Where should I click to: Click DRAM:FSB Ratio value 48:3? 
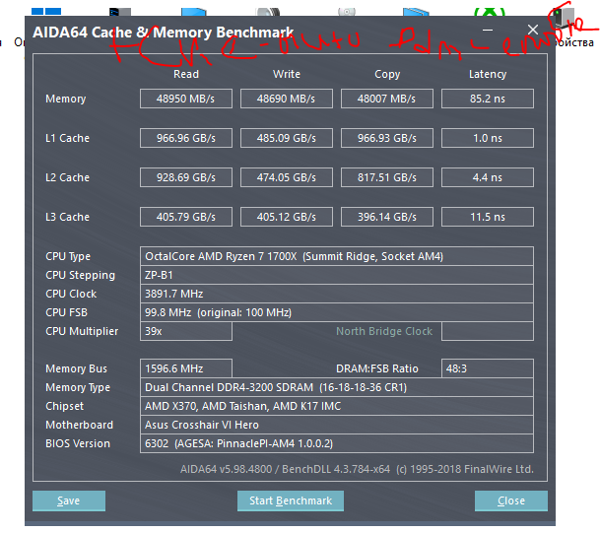click(488, 368)
